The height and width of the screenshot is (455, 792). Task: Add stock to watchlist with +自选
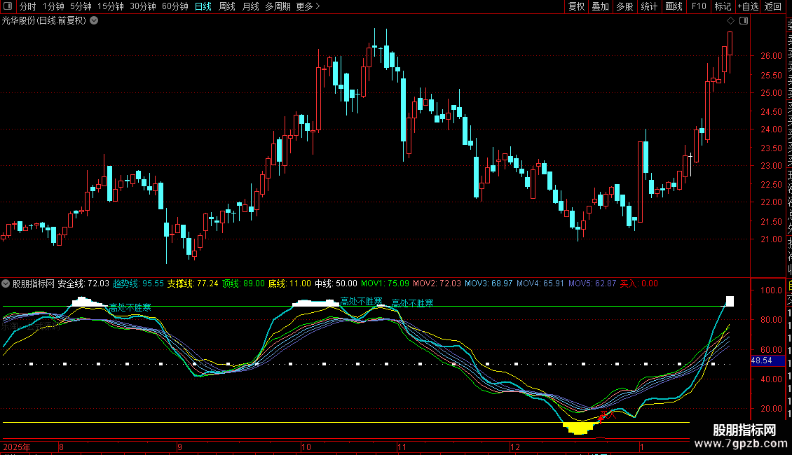coord(747,7)
